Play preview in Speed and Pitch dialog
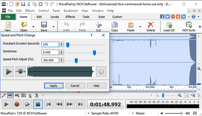 8,71
